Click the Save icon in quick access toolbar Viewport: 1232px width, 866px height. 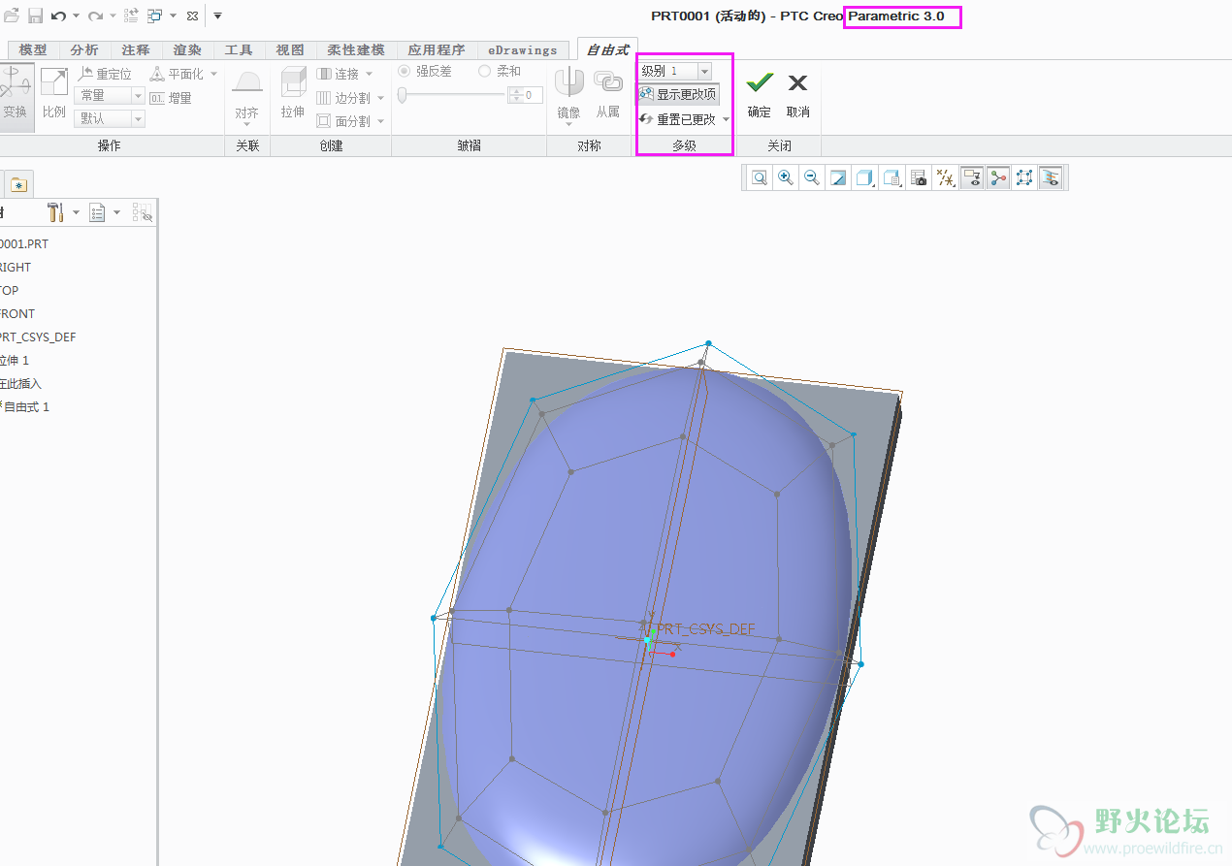tap(35, 16)
